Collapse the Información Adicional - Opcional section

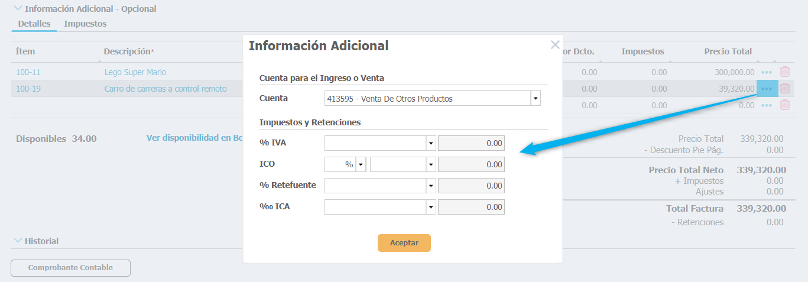18,9
